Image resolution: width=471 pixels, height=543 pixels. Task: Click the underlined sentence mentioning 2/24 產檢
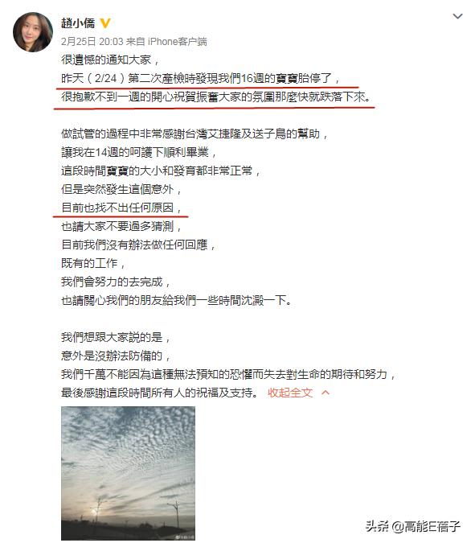(x=200, y=78)
